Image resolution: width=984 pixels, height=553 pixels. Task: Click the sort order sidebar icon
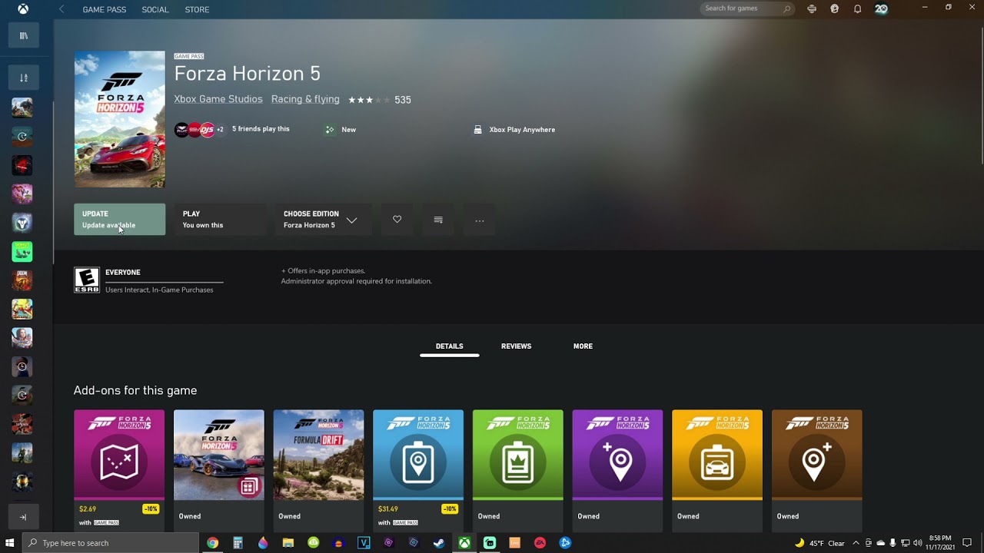tap(23, 77)
